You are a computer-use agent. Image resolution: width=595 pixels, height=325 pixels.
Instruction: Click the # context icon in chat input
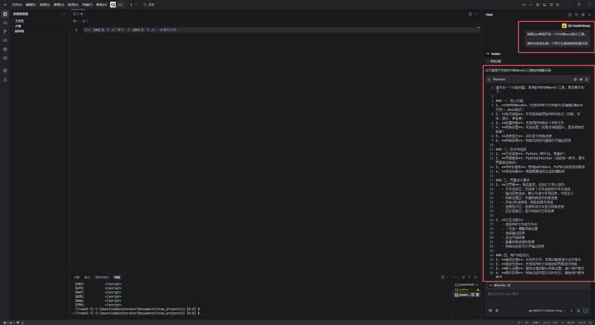(x=497, y=311)
